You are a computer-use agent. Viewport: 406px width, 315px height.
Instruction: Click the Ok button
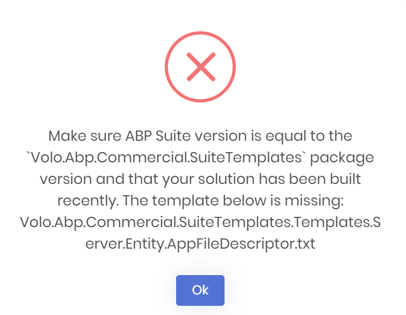200,290
